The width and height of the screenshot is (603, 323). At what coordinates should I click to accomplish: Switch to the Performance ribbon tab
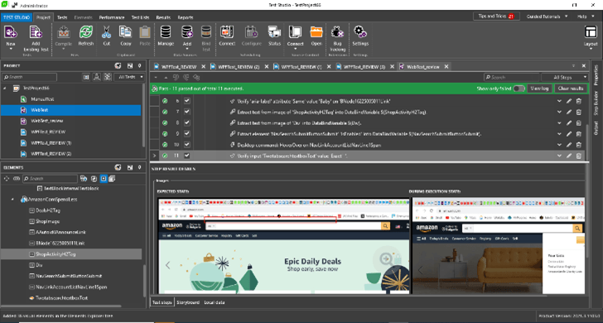(112, 17)
